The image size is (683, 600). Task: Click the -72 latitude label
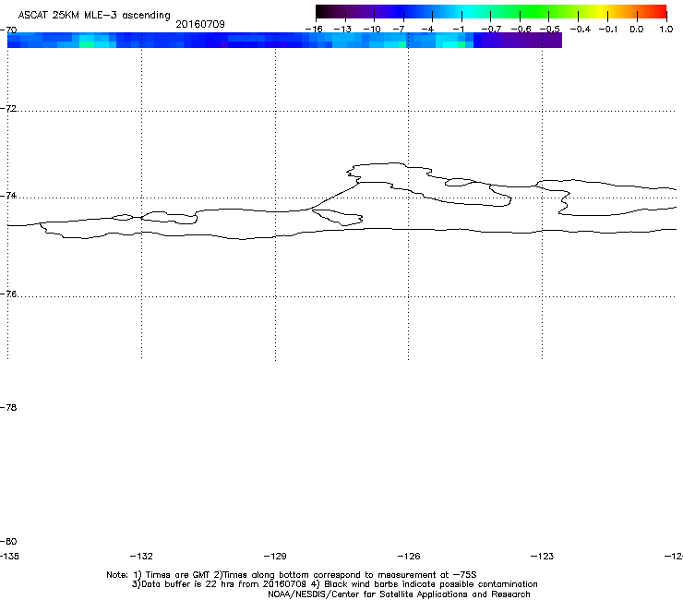8,109
